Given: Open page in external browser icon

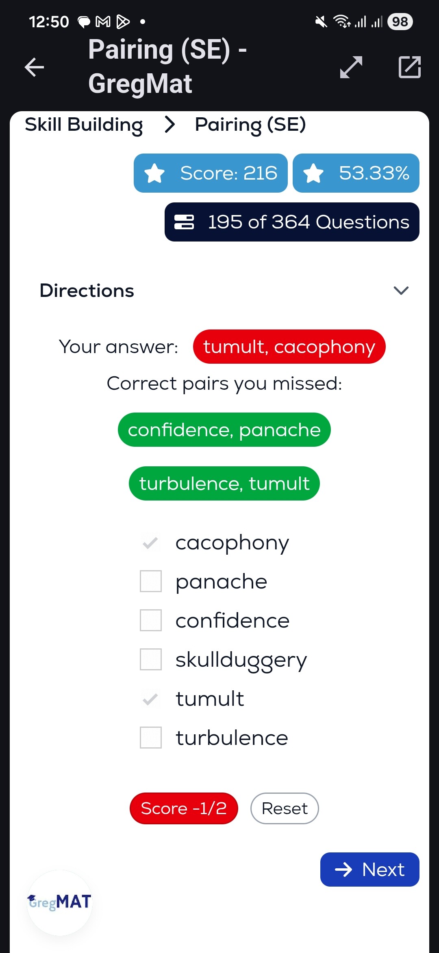Looking at the screenshot, I should (x=410, y=67).
